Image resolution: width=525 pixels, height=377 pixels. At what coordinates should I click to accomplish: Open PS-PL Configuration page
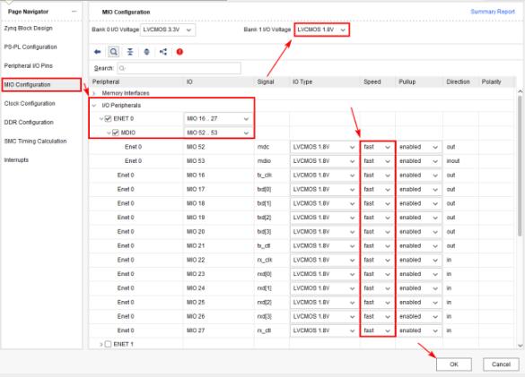[x=31, y=47]
